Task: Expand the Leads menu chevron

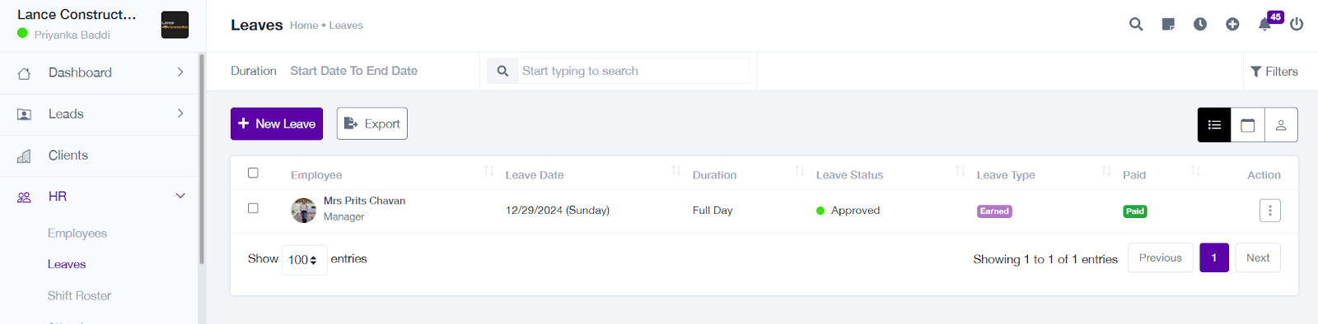Action: click(180, 113)
